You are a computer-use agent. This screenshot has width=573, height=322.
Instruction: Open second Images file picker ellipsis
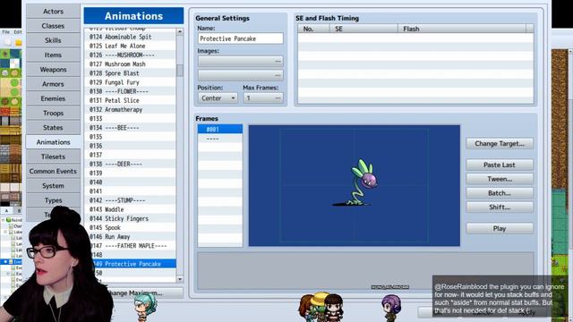tap(278, 75)
